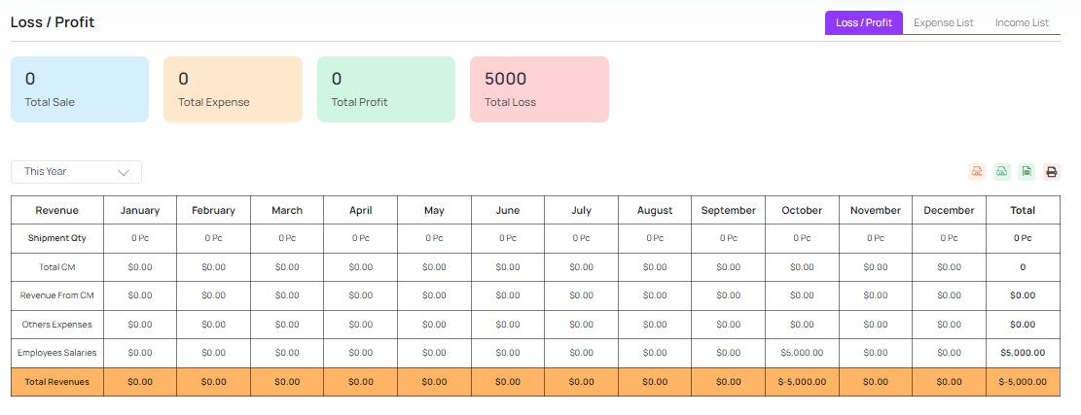The image size is (1081, 415).
Task: Switch to the Expense List tab
Action: (x=943, y=22)
